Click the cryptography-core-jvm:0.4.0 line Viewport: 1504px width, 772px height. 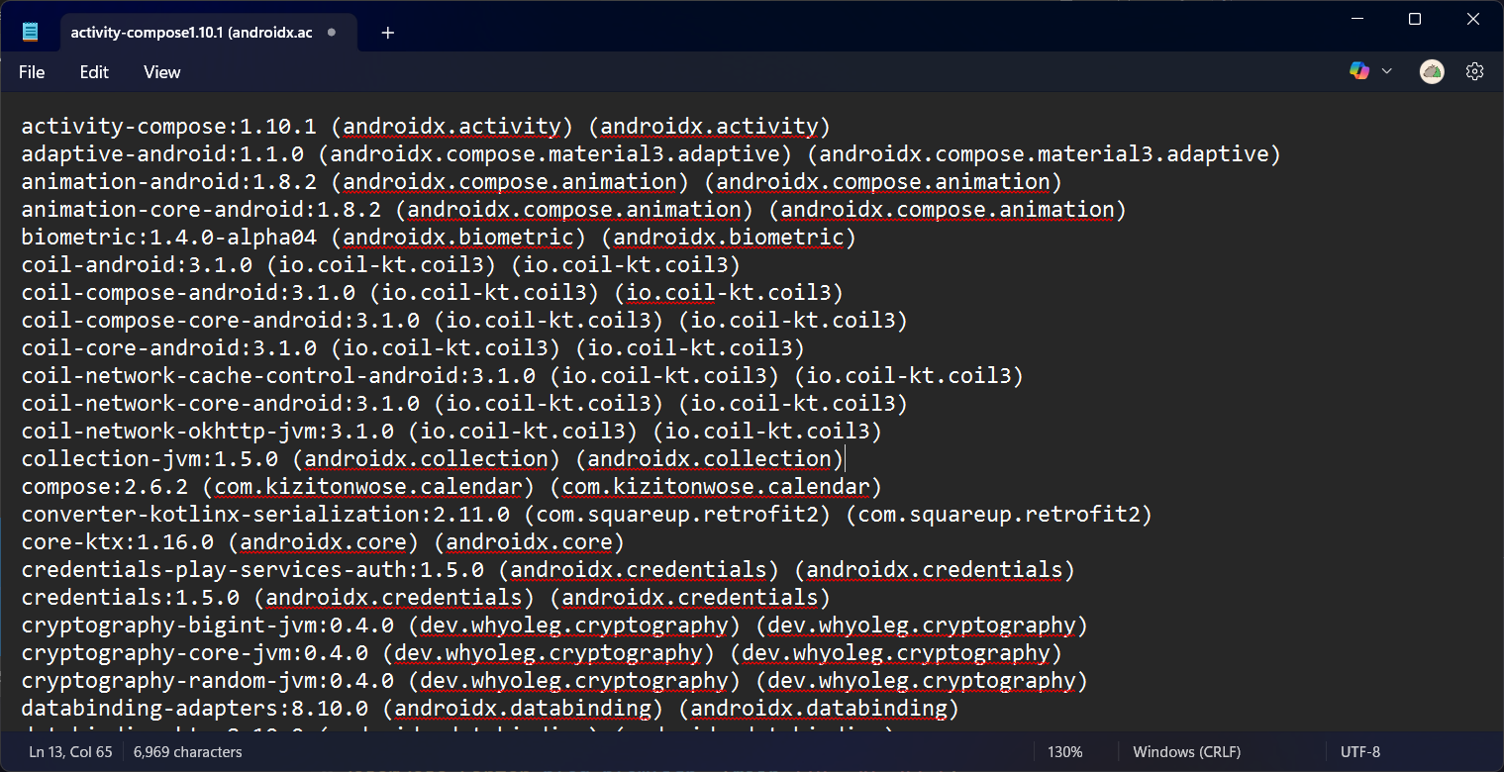pyautogui.click(x=542, y=653)
